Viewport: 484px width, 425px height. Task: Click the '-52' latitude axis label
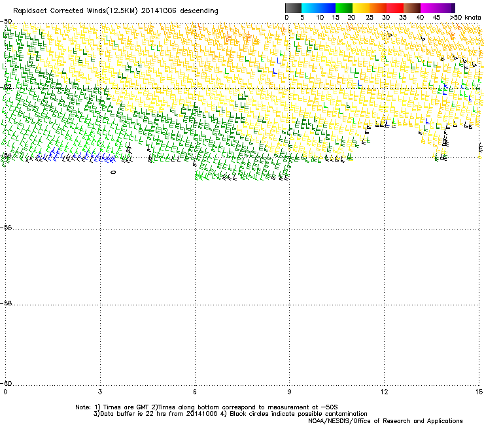(x=6, y=87)
